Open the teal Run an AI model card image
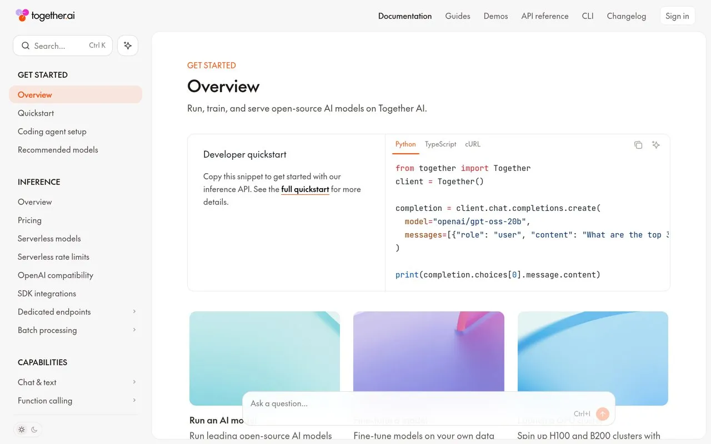The image size is (711, 444). click(x=264, y=359)
